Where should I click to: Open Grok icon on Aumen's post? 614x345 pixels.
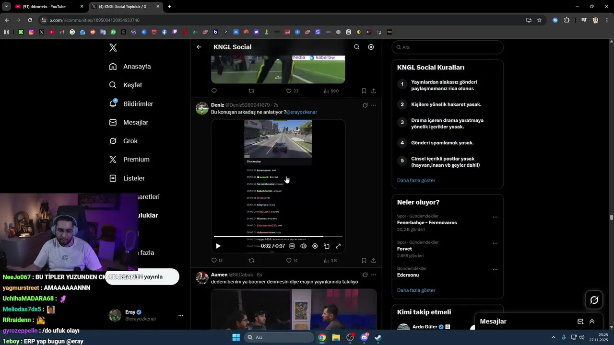pyautogui.click(x=365, y=275)
